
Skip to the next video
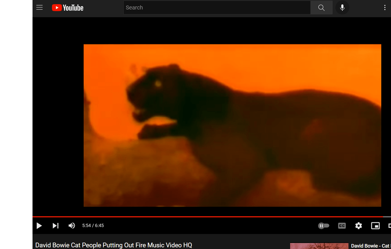pyautogui.click(x=56, y=226)
